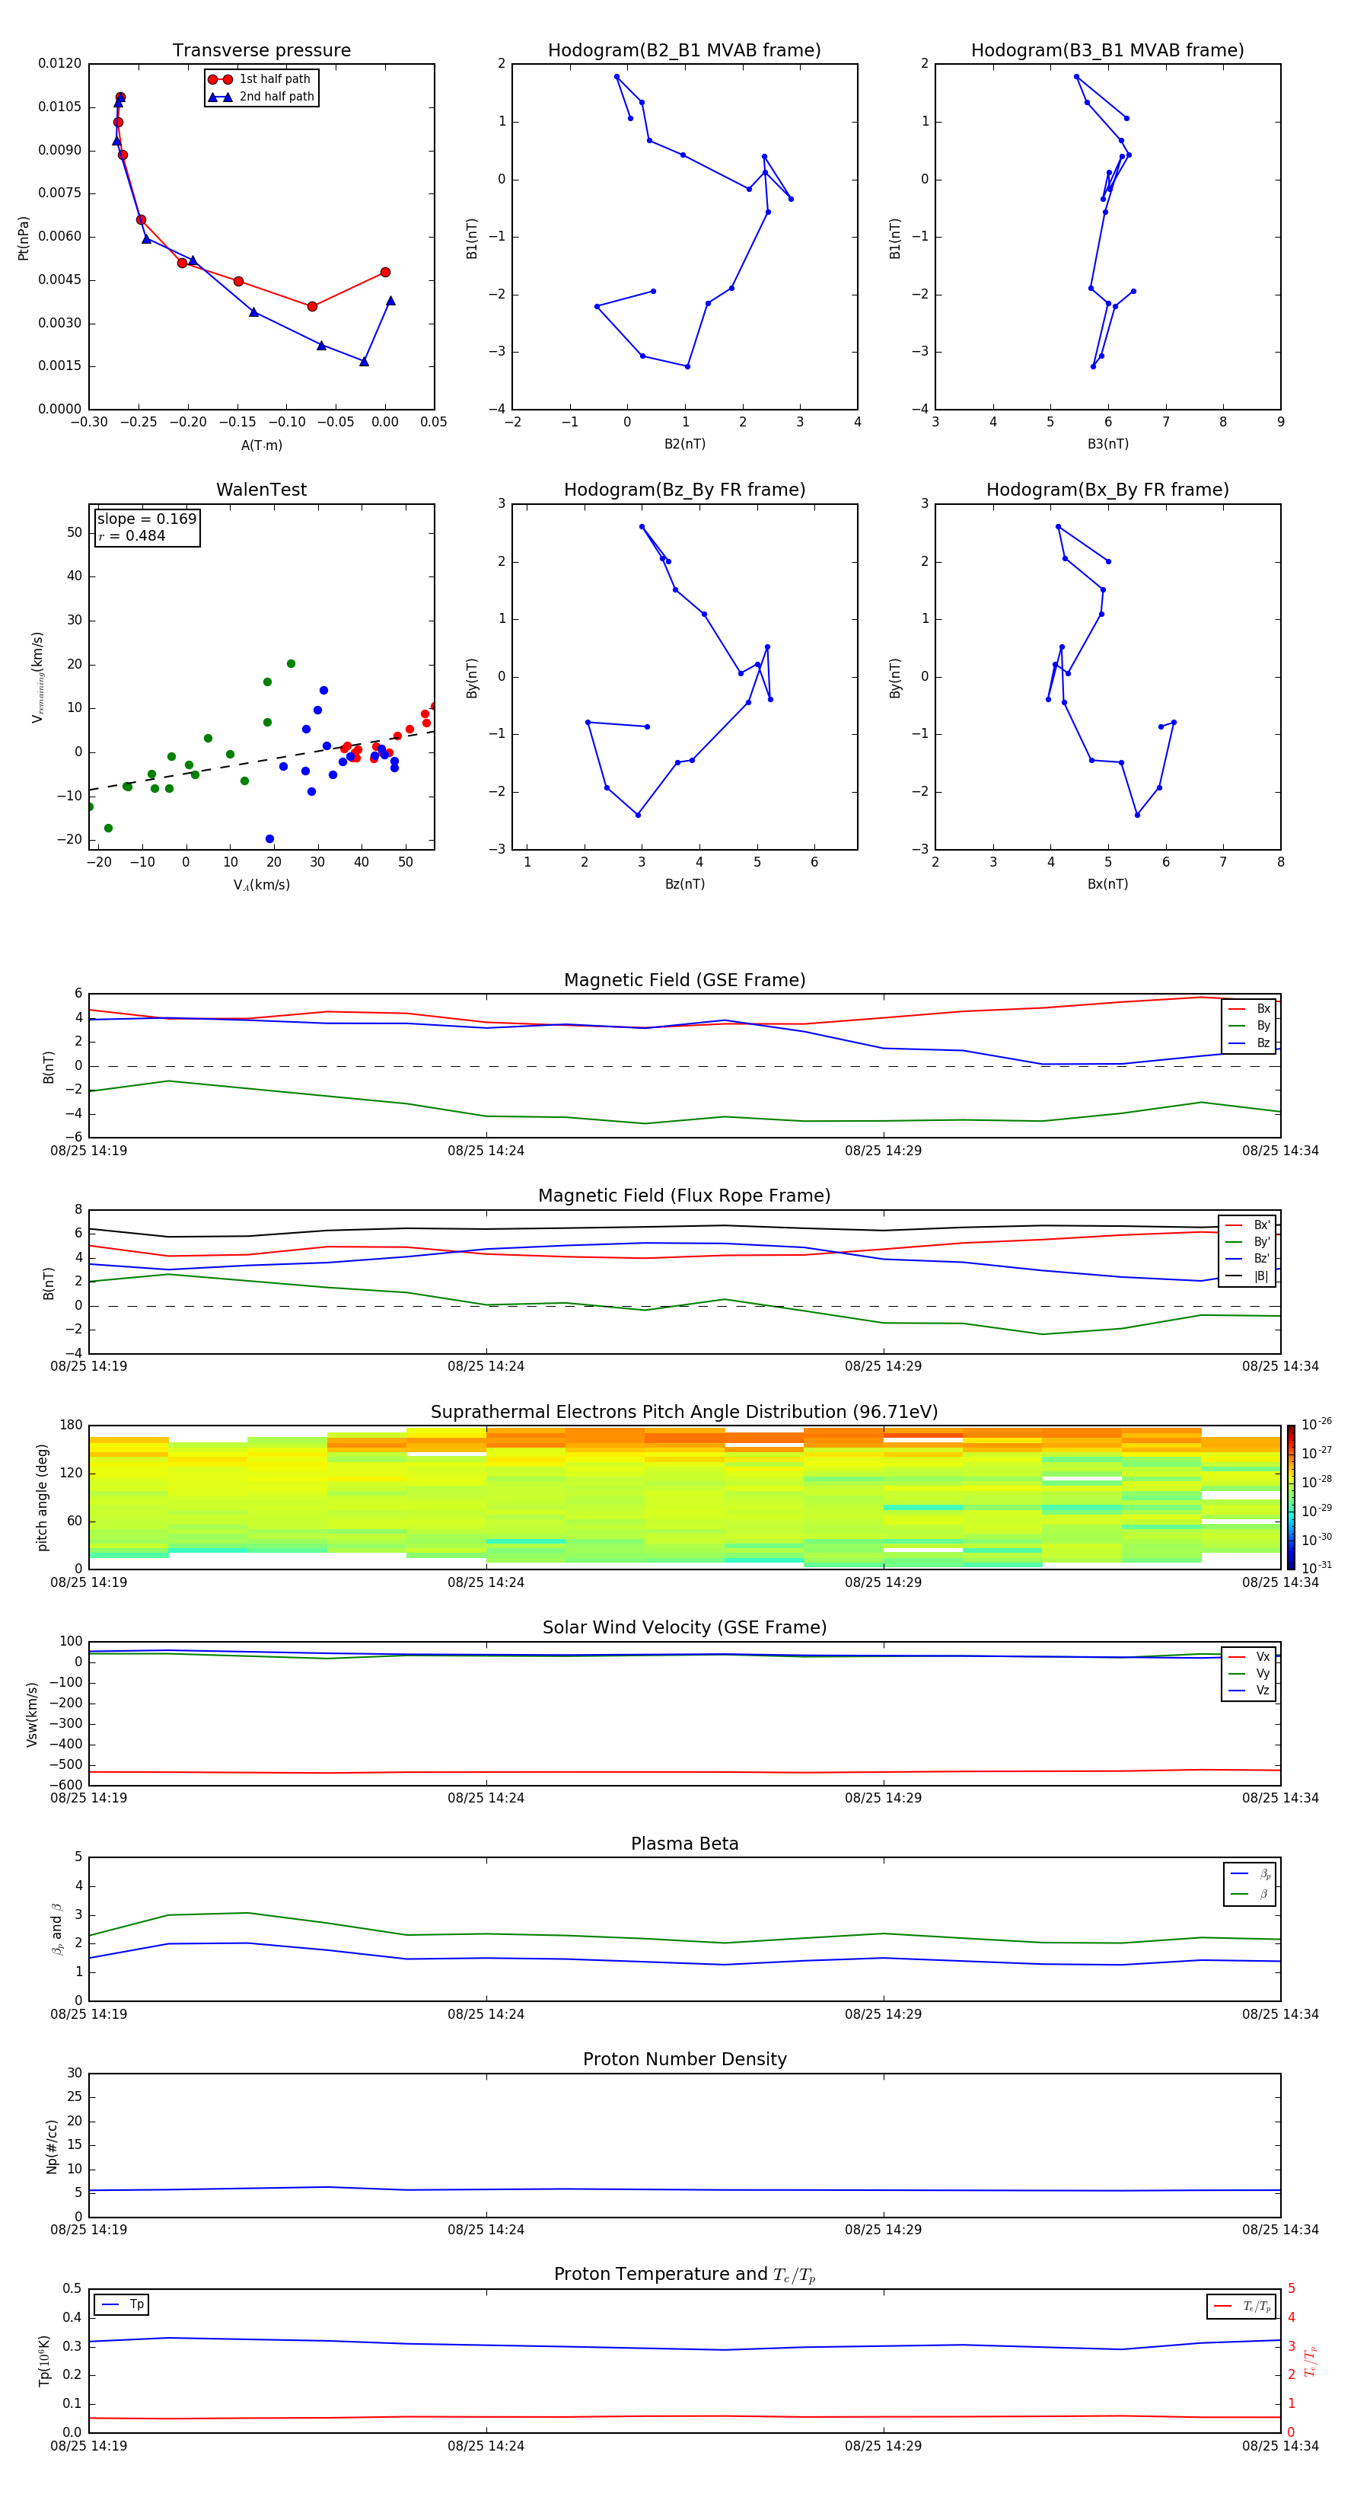
Task: Click the 'B3(nT)' x-axis label
Action: (x=1107, y=444)
